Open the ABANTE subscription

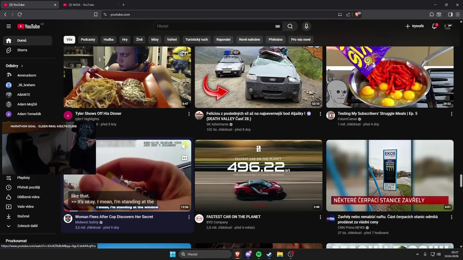[27, 95]
